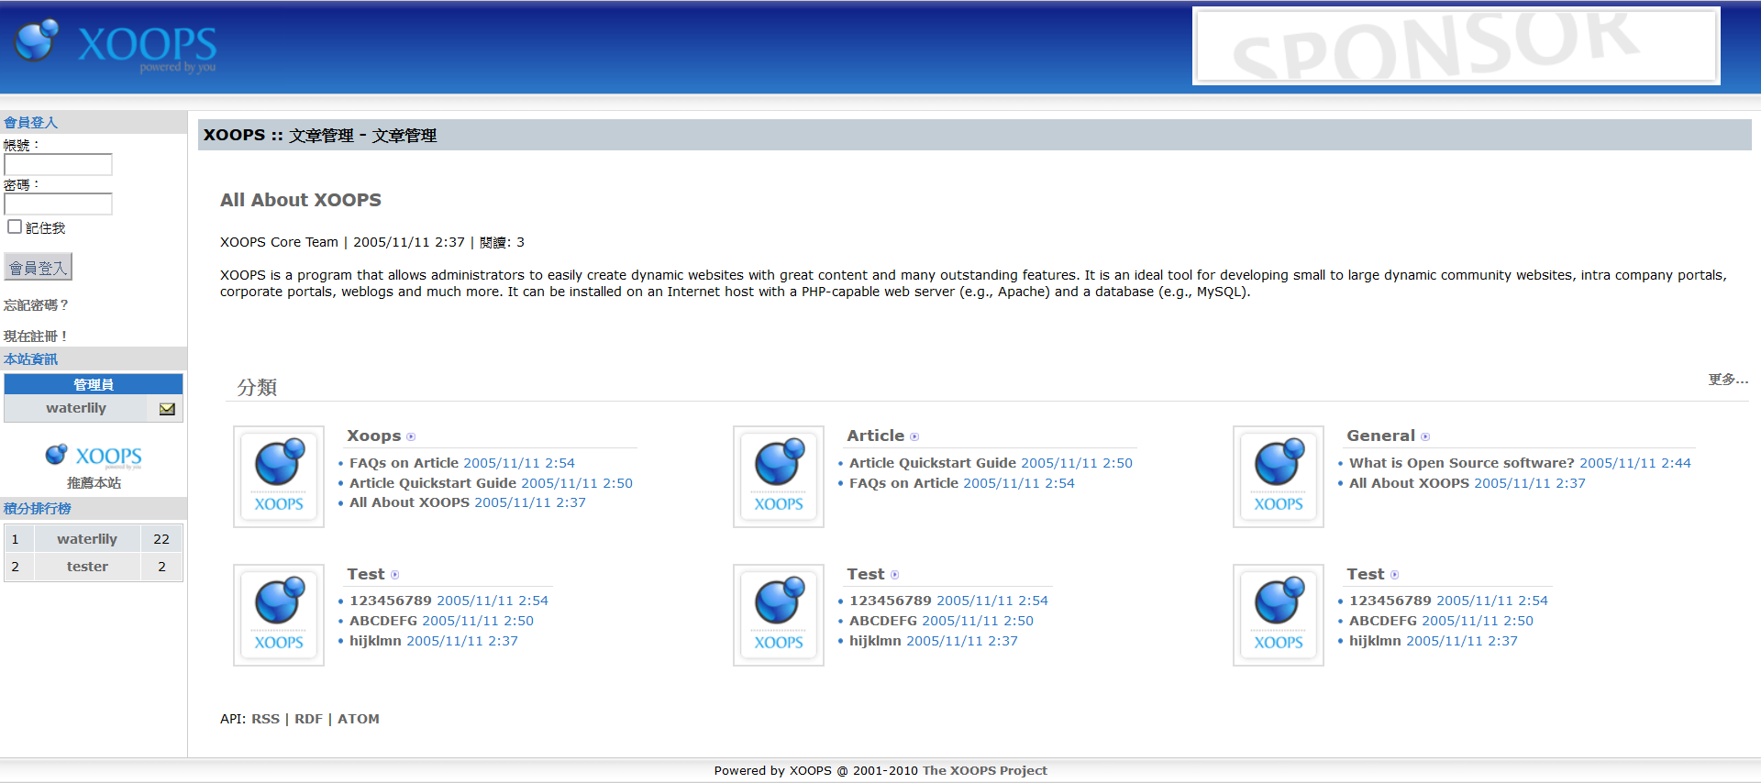Open All About XOOPS under Xoops category

point(409,502)
